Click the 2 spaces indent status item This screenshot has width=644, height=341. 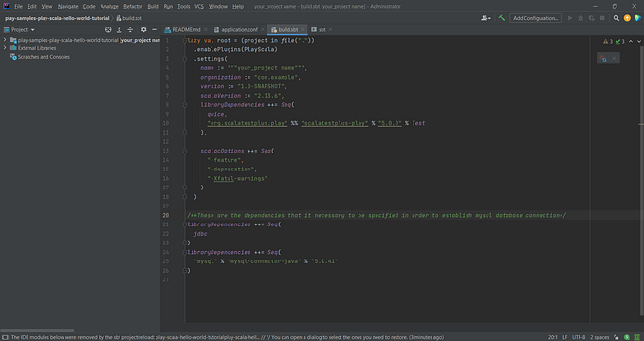pos(599,337)
